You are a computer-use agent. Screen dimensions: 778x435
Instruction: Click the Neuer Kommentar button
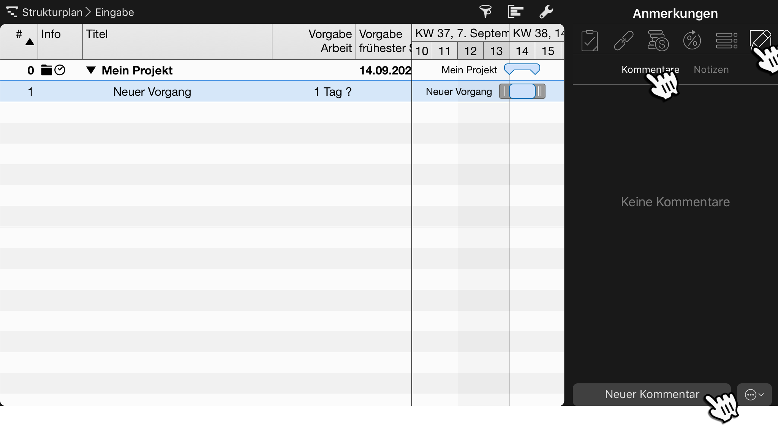click(x=652, y=394)
